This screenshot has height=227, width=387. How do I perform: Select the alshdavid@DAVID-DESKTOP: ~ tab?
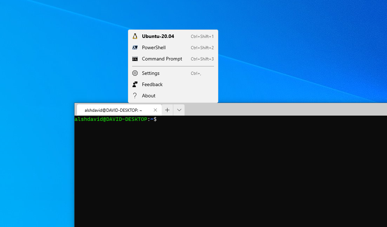119,110
